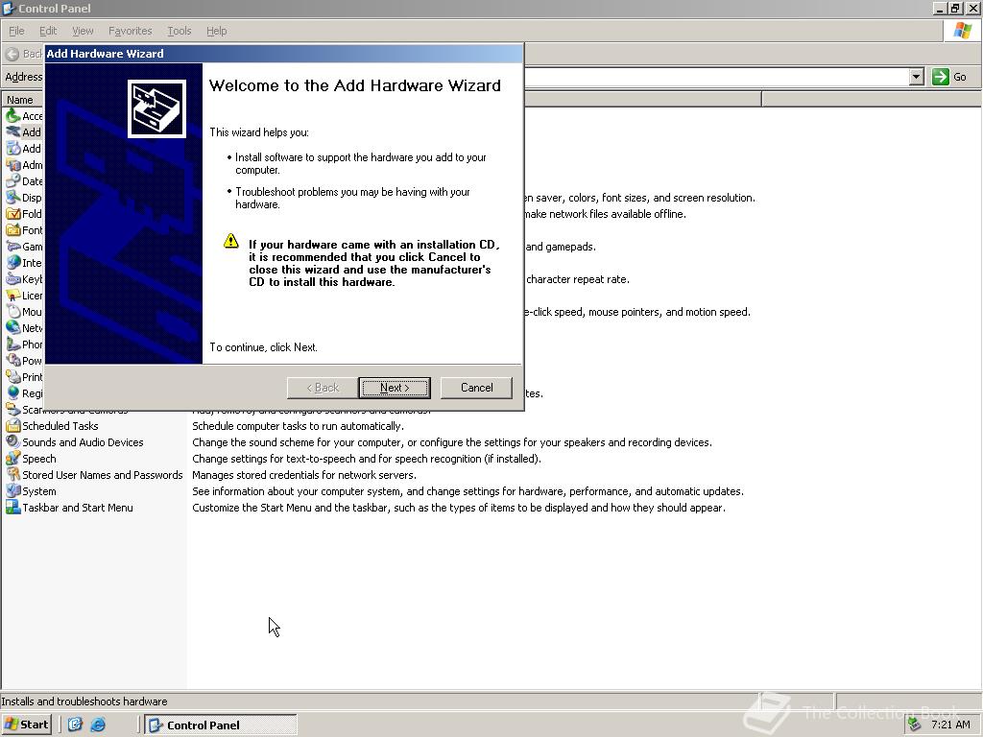Click Show Desktop Quick Launch icon

pyautogui.click(x=75, y=725)
